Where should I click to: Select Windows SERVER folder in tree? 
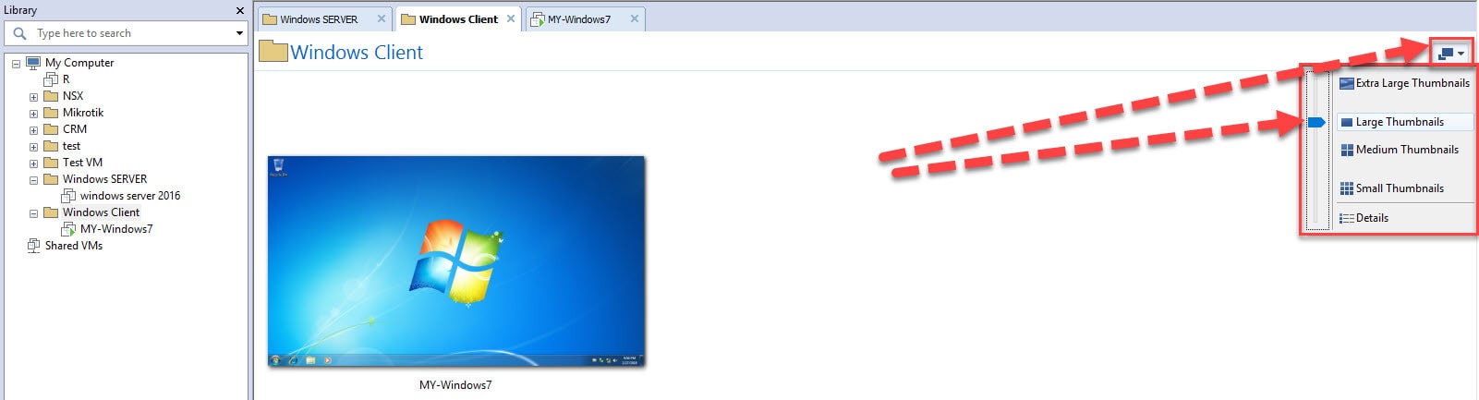pos(104,179)
